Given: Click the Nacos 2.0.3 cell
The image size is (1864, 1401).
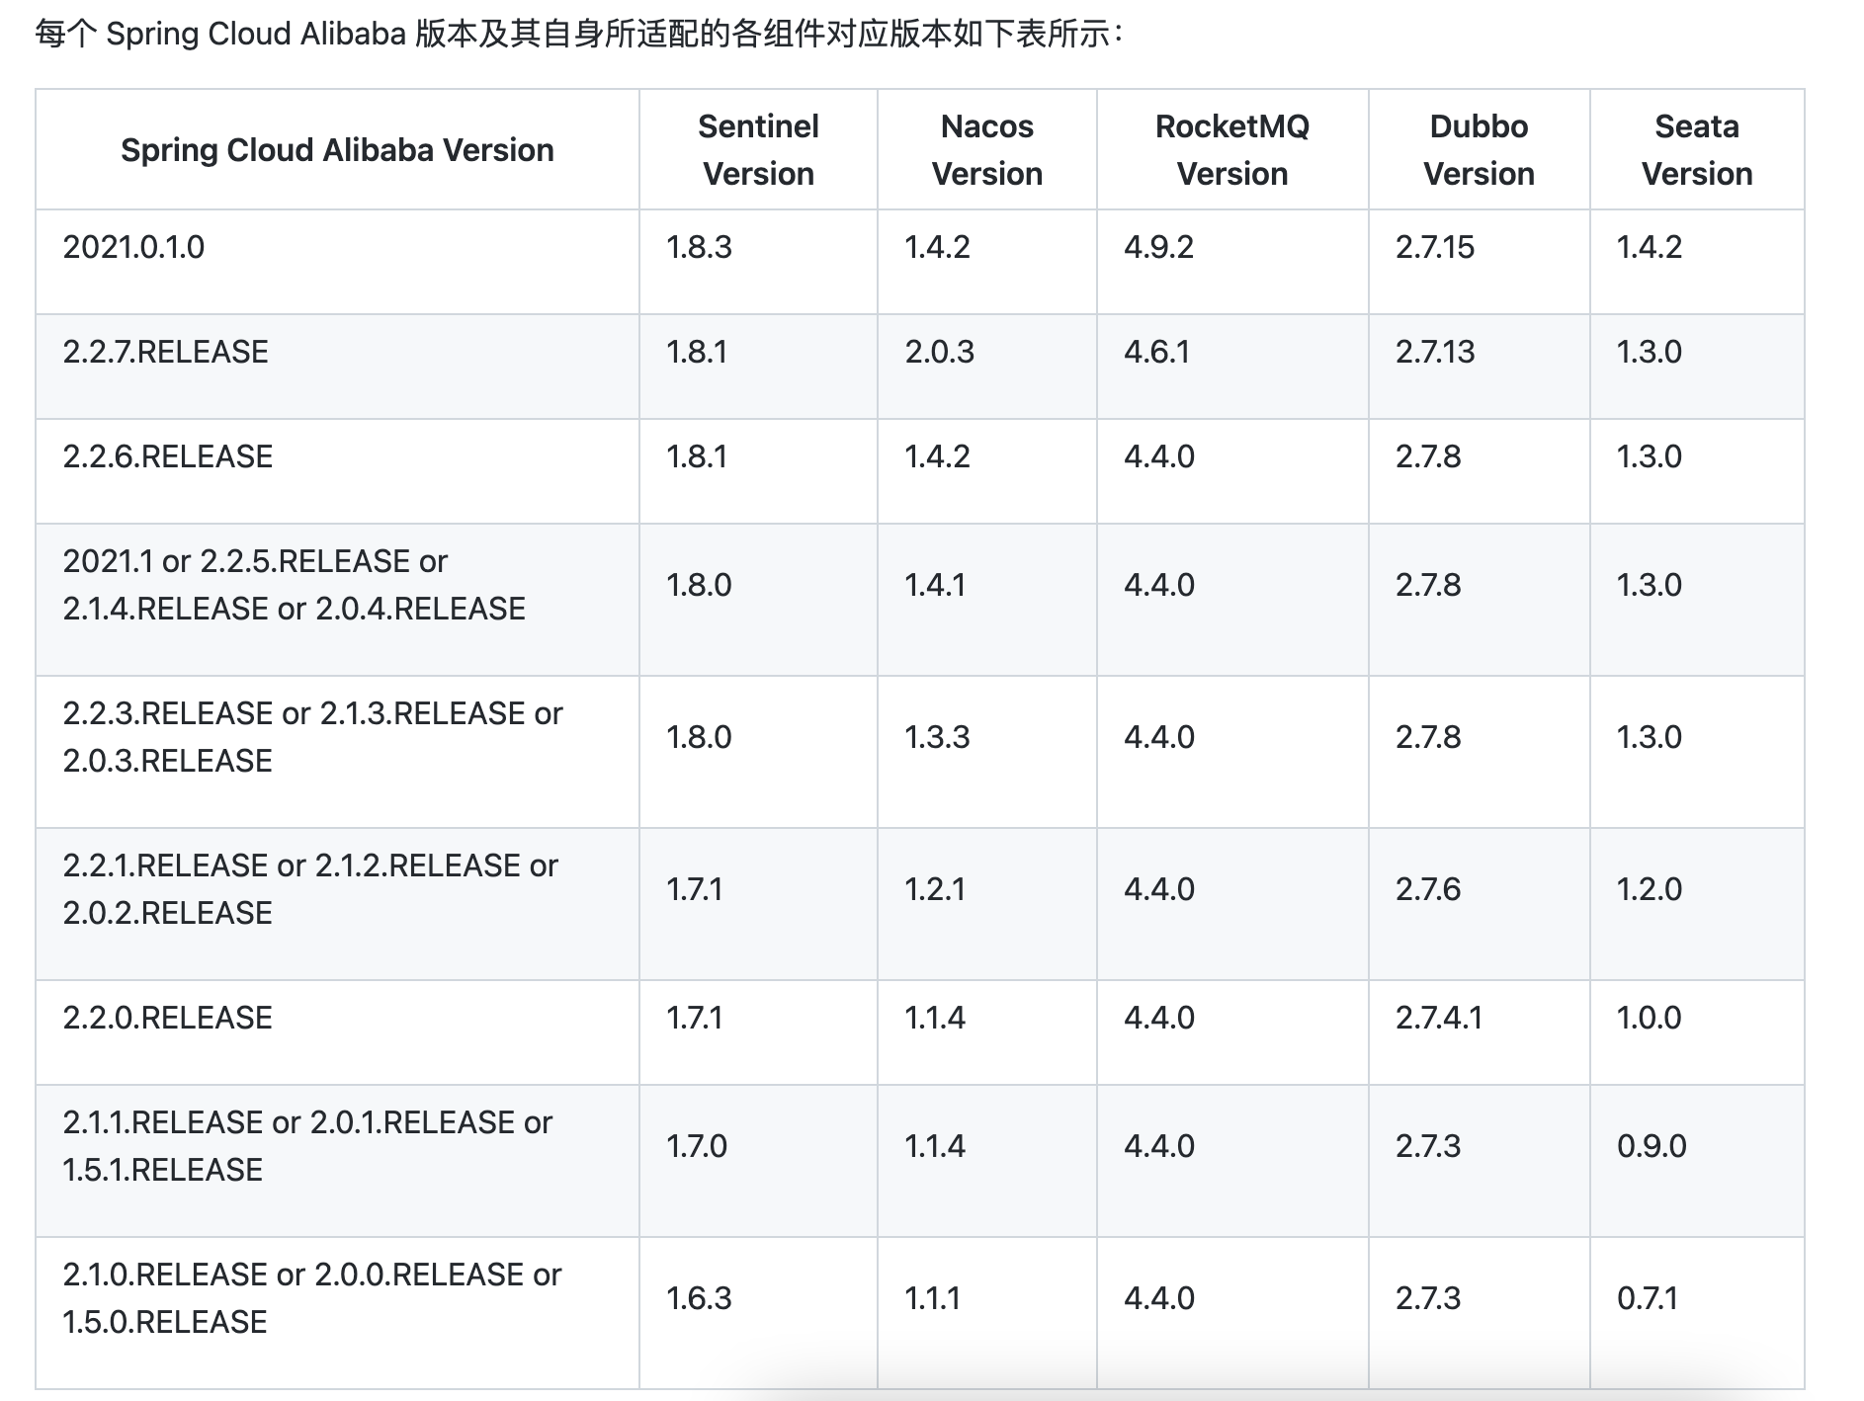Looking at the screenshot, I should point(939,352).
